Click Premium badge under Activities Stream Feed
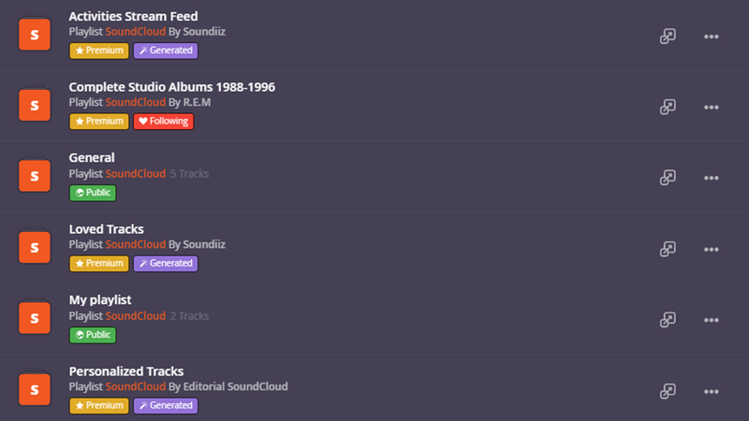This screenshot has width=749, height=421. click(x=99, y=51)
